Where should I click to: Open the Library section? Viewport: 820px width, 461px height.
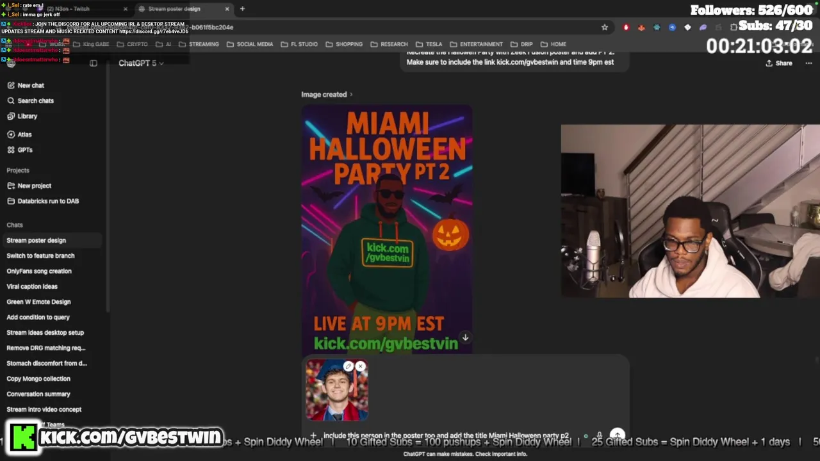point(22,116)
